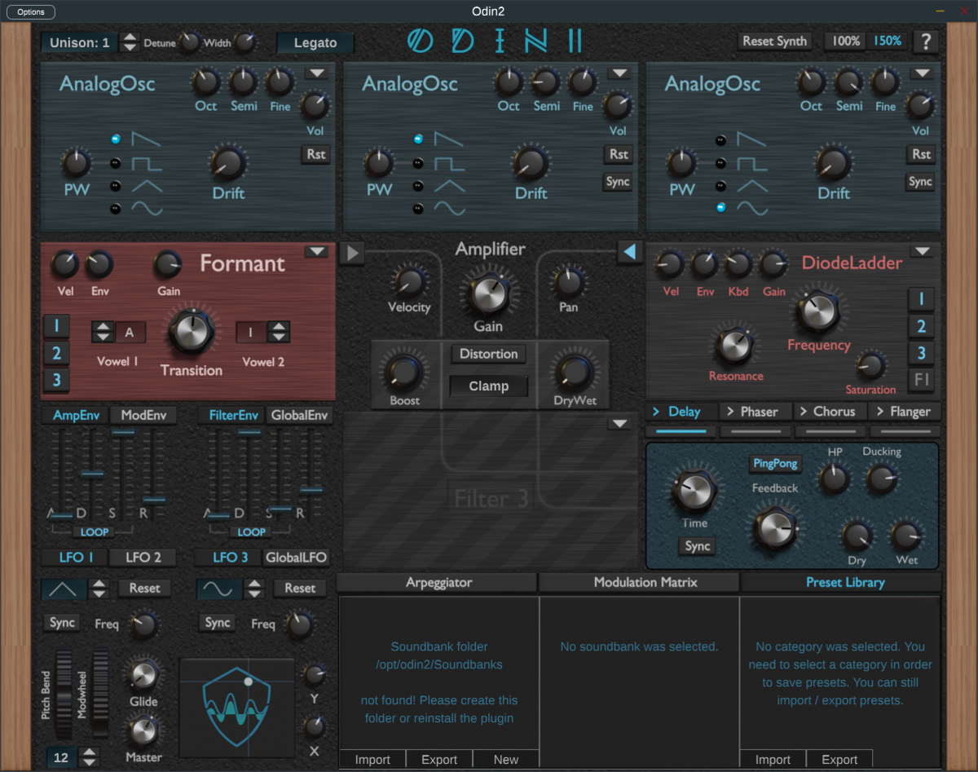Click second oscillator Sync button

click(x=618, y=182)
